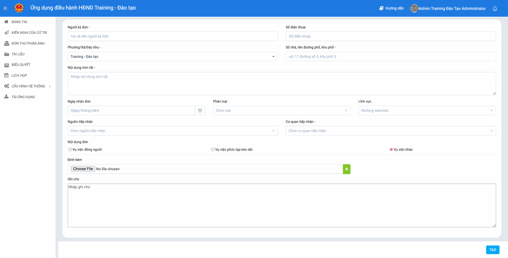Click the Tải ứng dụng download icon
This screenshot has width=508, height=258.
tap(6, 97)
